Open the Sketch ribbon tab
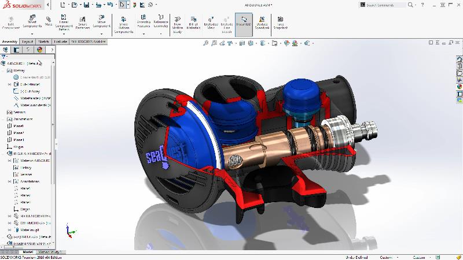 tap(43, 42)
